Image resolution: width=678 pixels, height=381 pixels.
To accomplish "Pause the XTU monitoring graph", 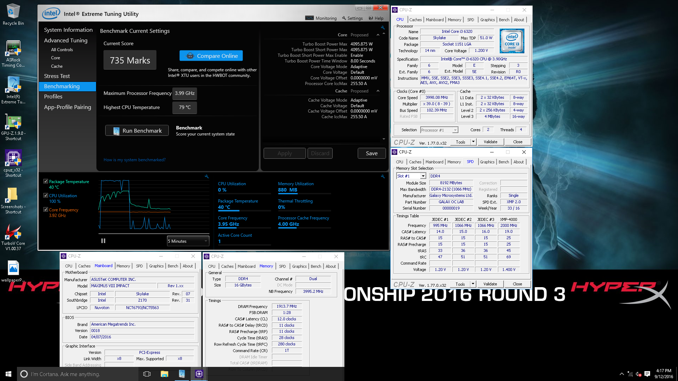I will 103,241.
